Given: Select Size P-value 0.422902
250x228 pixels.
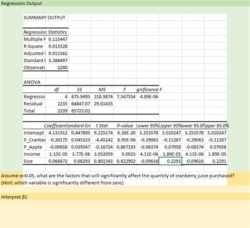Looking at the screenshot, I should point(126,161).
